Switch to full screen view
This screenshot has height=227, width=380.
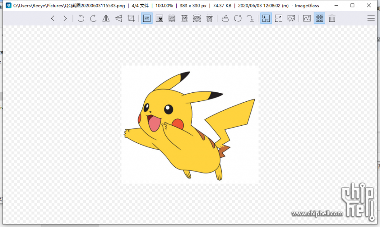(279, 18)
